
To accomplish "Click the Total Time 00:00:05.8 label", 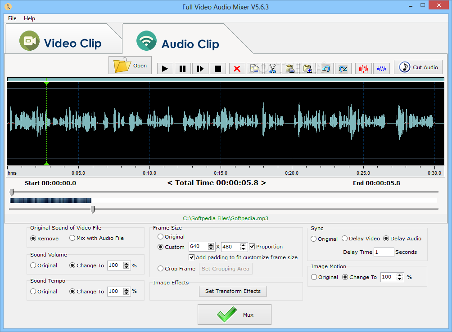I will pos(217,183).
